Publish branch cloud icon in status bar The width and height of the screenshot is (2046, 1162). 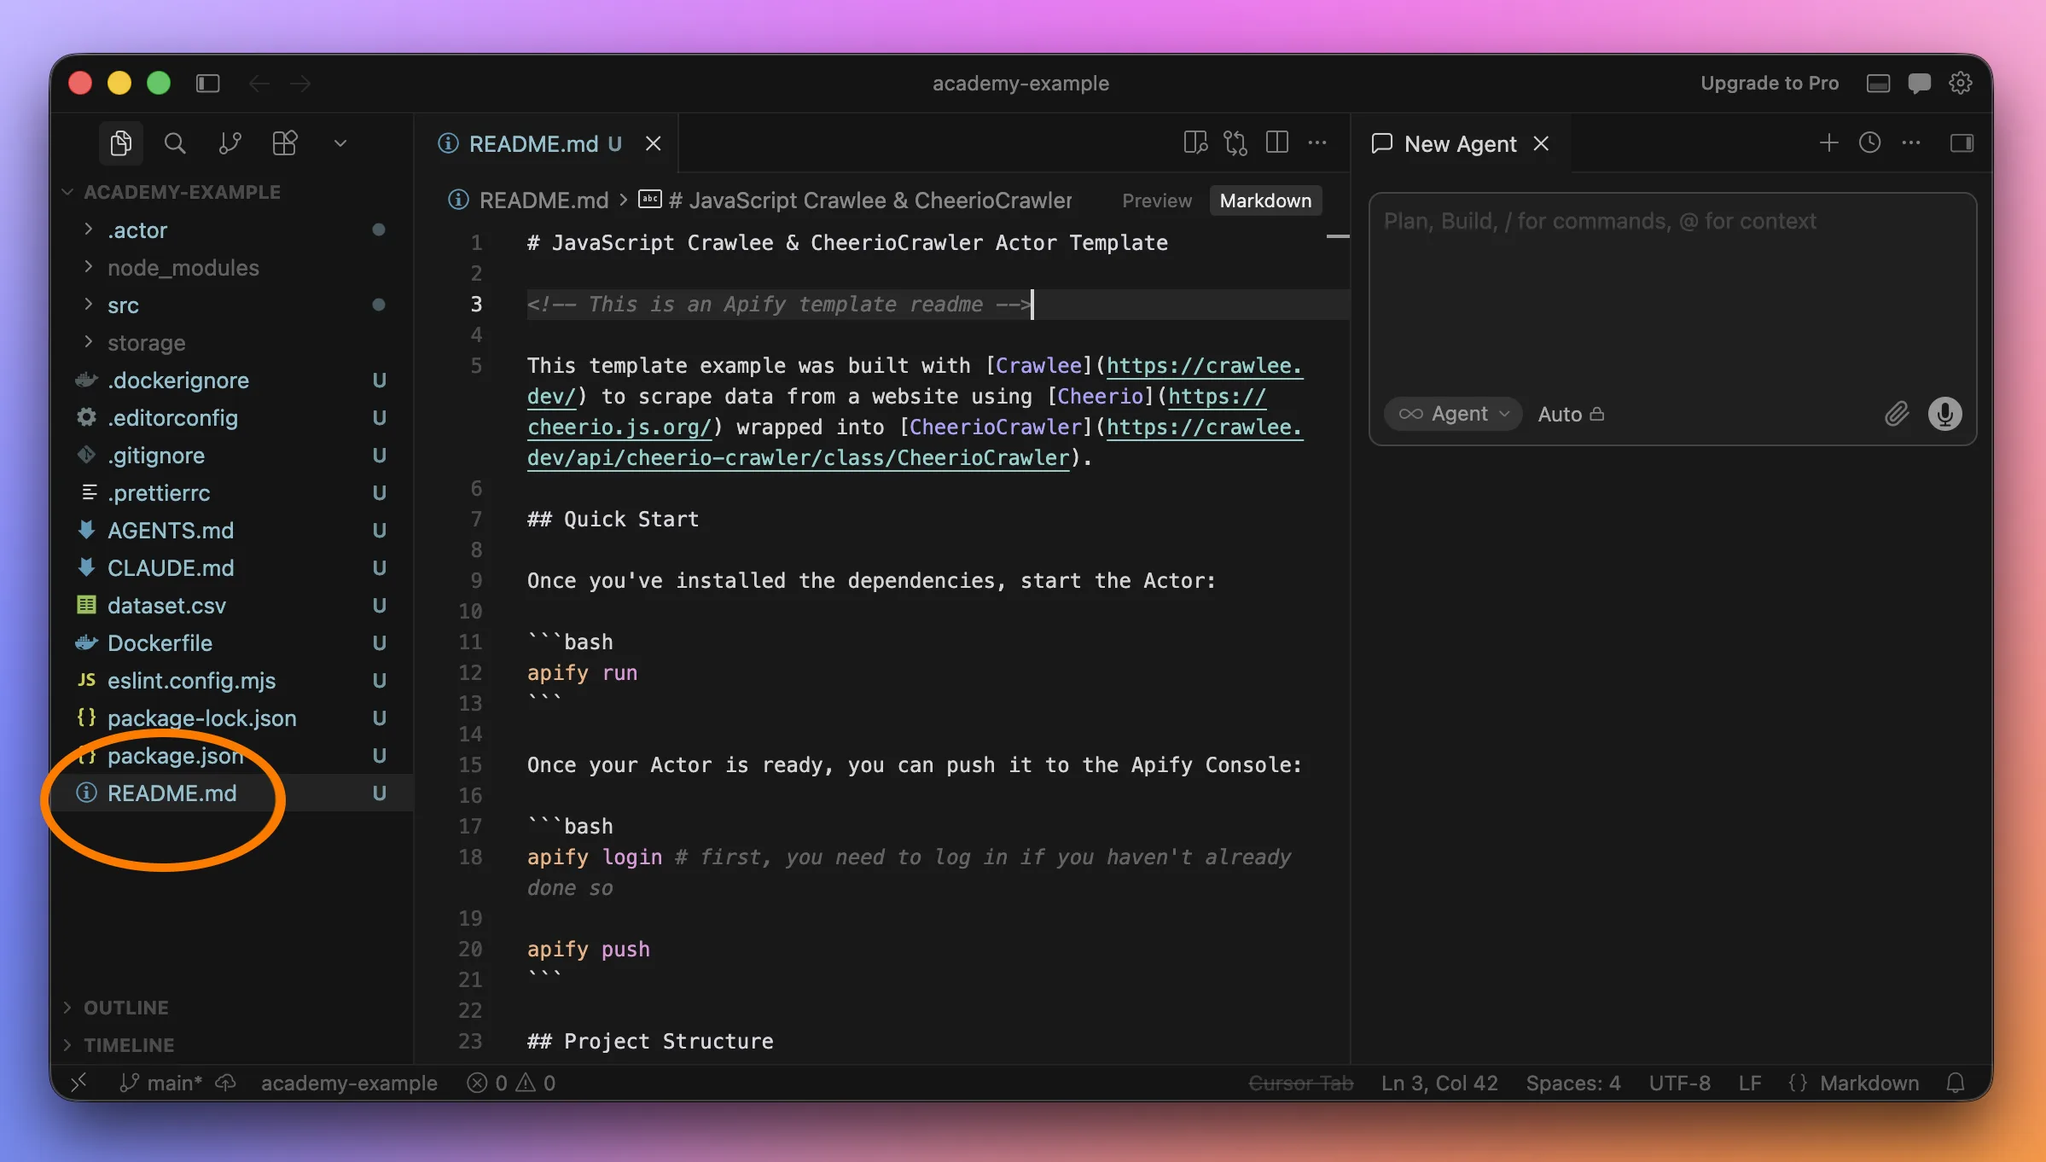225,1083
